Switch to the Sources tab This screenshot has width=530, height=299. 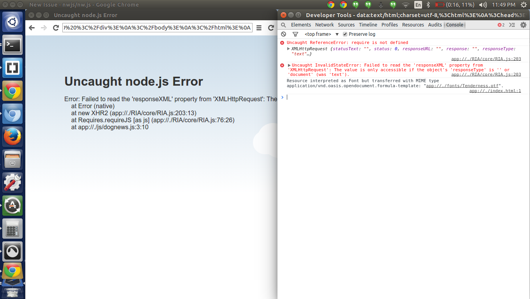(x=346, y=25)
